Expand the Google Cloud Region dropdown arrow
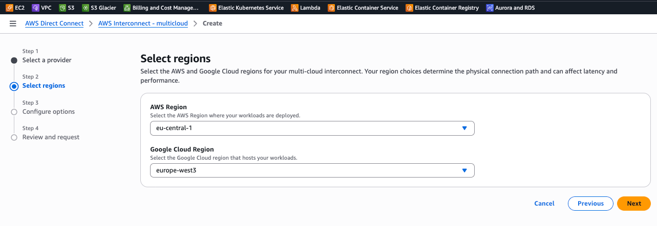657x226 pixels. tap(464, 170)
